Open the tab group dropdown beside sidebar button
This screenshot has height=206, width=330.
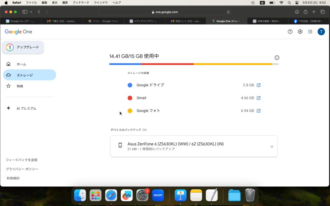[31, 12]
